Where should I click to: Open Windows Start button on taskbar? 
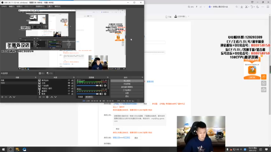[x=3, y=149]
